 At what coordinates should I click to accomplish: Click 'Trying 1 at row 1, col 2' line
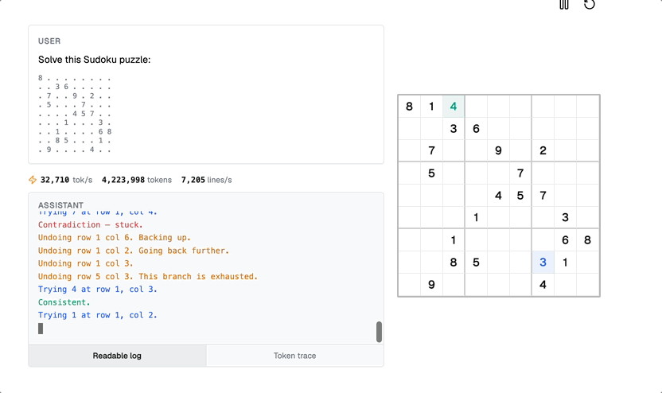coord(98,315)
